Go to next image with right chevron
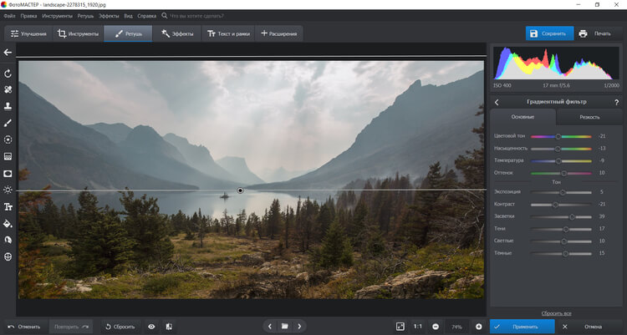Screen dimensions: 627x335 [299, 326]
